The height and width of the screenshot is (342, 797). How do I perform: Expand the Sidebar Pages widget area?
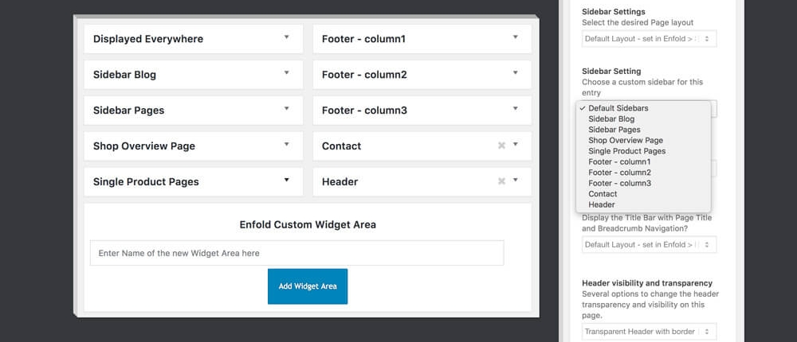(287, 109)
